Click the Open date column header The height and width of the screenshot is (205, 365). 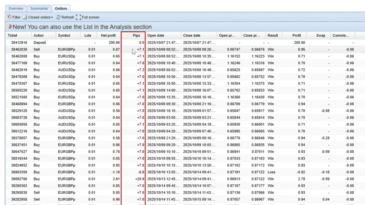pos(156,36)
